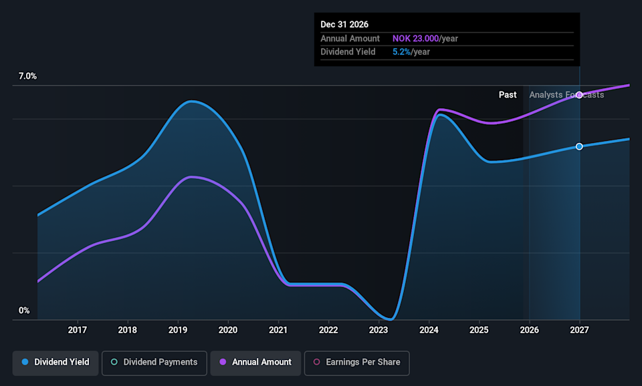Image resolution: width=642 pixels, height=386 pixels.
Task: Click the hollow pink circle beside Earnings Per Share
Action: pyautogui.click(x=317, y=362)
